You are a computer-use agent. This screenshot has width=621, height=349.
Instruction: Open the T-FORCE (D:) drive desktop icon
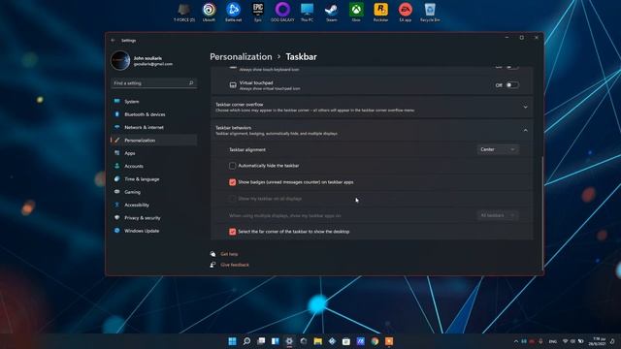184,13
